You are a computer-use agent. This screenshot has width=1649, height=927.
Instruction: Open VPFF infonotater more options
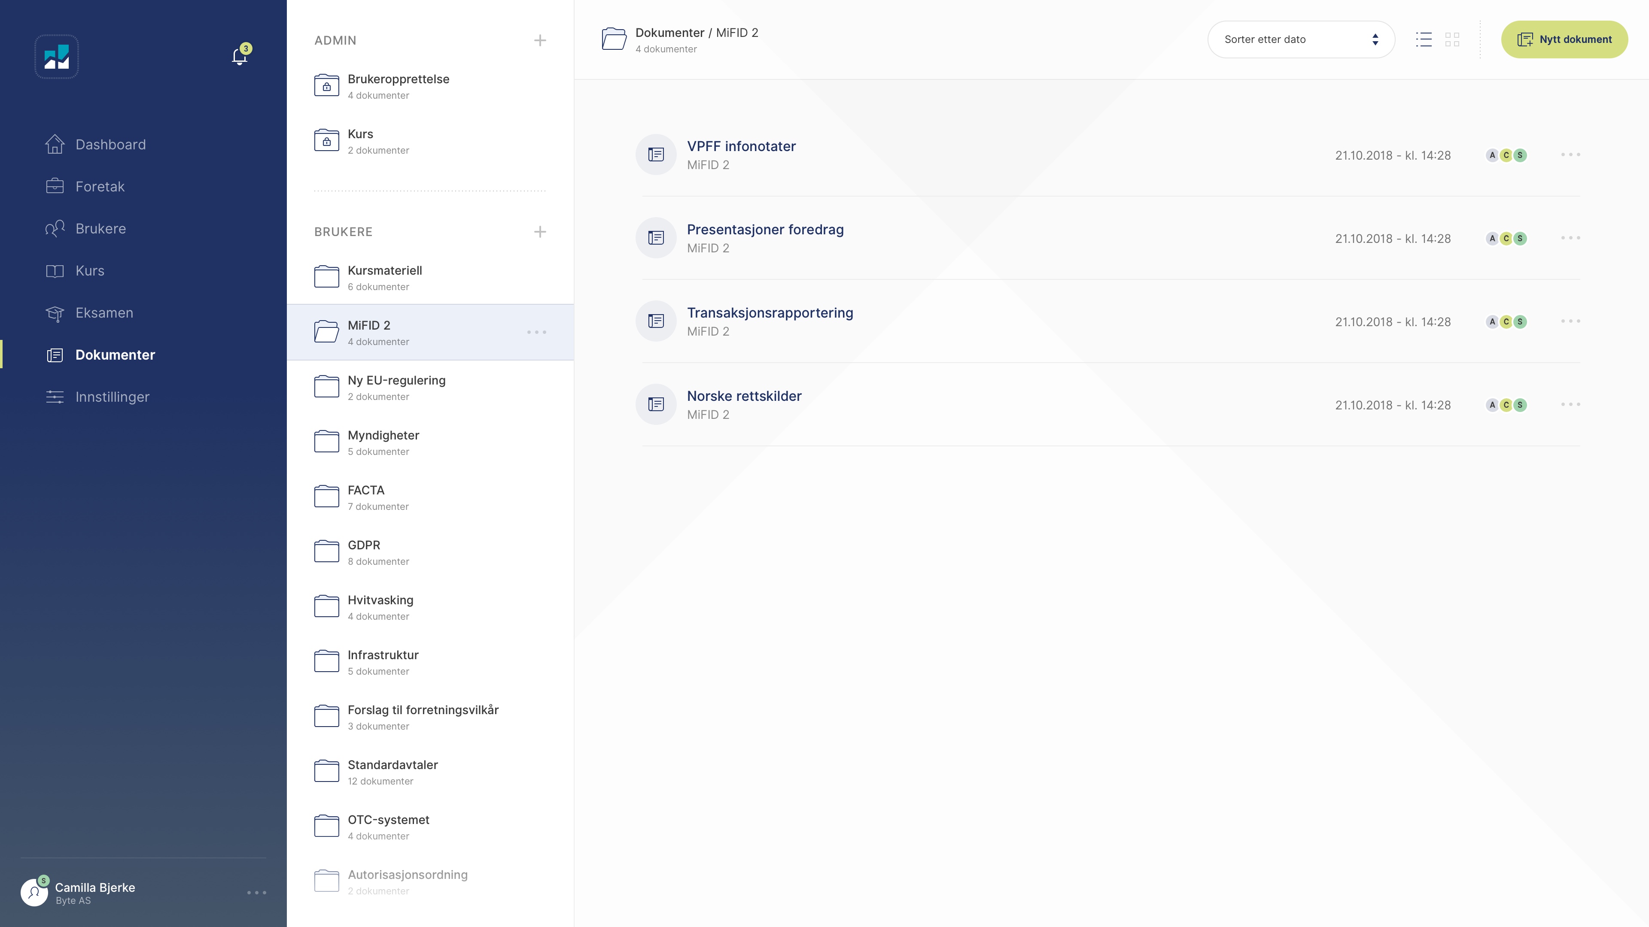click(x=1570, y=155)
